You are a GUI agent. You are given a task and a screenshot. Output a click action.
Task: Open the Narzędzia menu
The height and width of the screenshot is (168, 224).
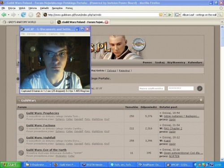coord(57,8)
